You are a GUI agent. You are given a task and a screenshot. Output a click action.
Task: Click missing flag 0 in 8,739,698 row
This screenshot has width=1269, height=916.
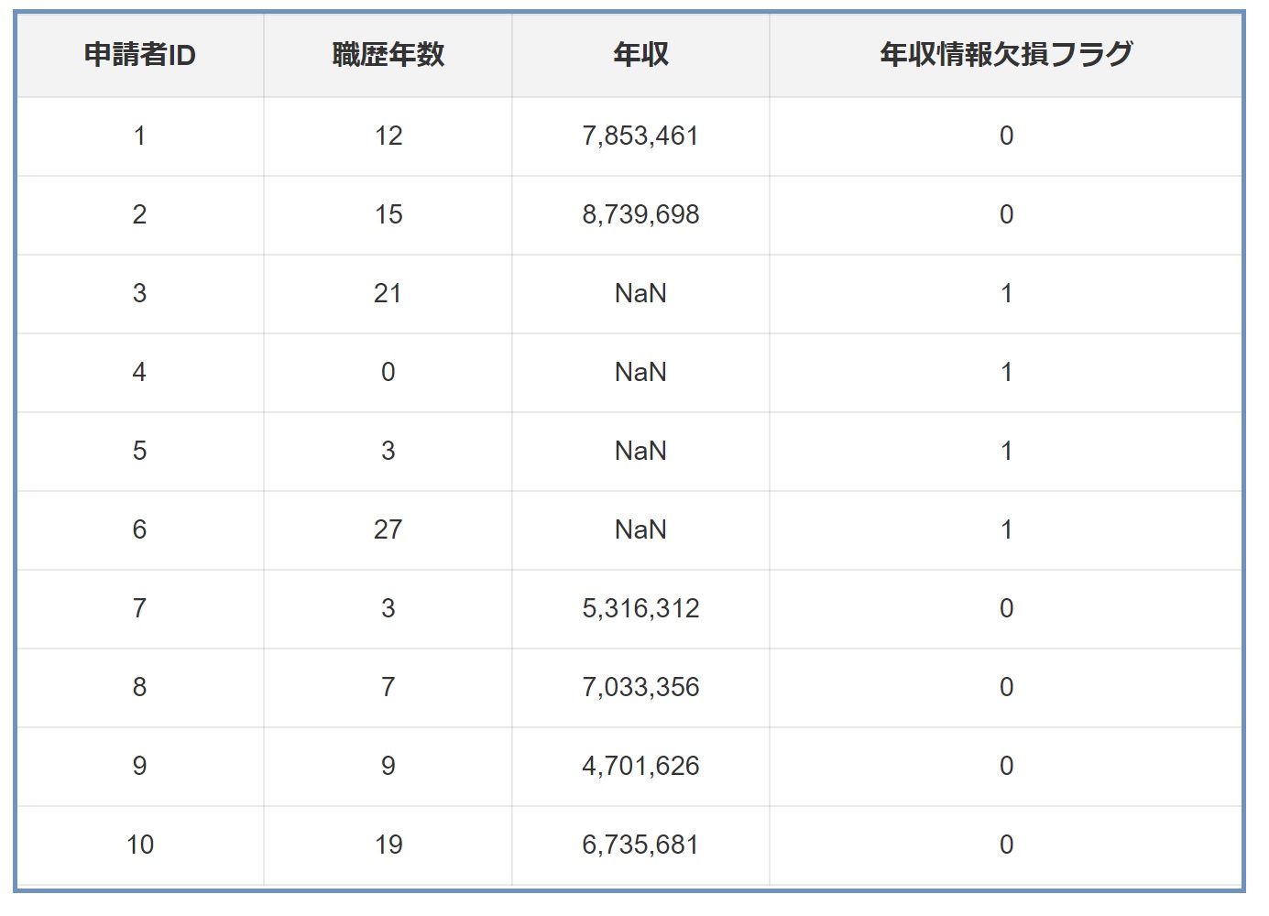tap(1006, 215)
